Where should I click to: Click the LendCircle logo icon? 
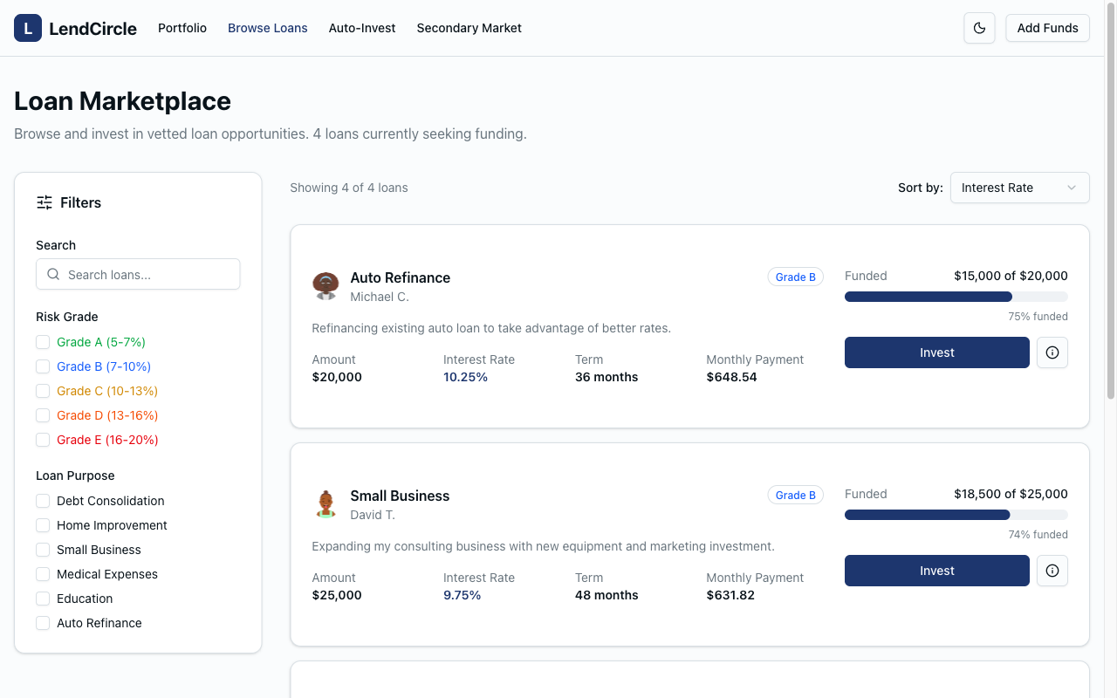tap(28, 28)
